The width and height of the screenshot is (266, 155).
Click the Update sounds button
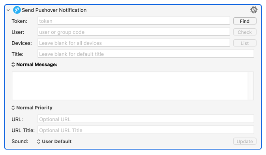(x=245, y=141)
